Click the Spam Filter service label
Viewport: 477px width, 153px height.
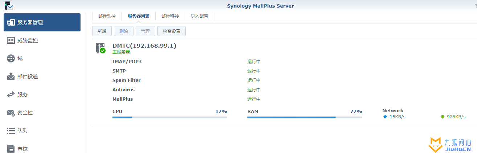[x=127, y=80]
